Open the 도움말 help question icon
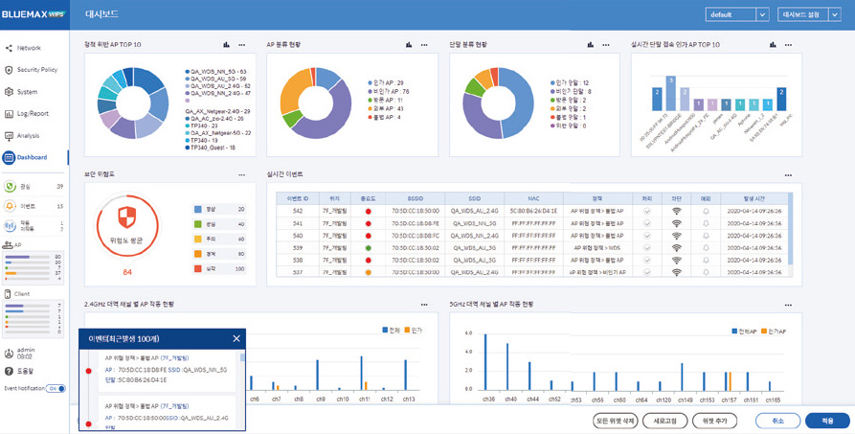 pyautogui.click(x=9, y=371)
